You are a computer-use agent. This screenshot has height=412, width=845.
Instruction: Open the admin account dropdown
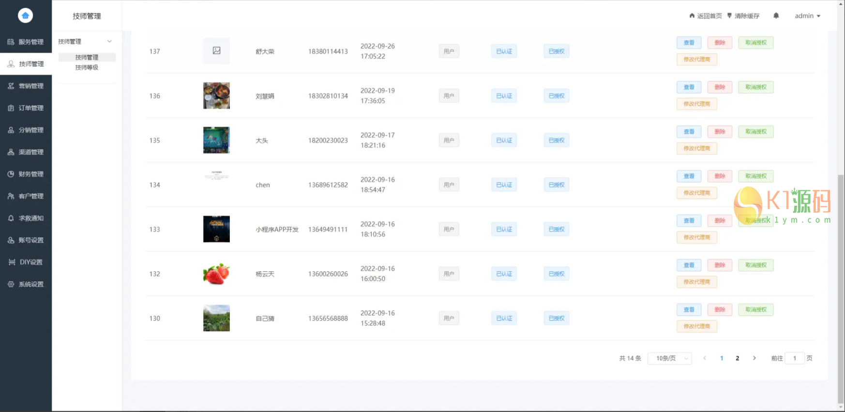[807, 16]
